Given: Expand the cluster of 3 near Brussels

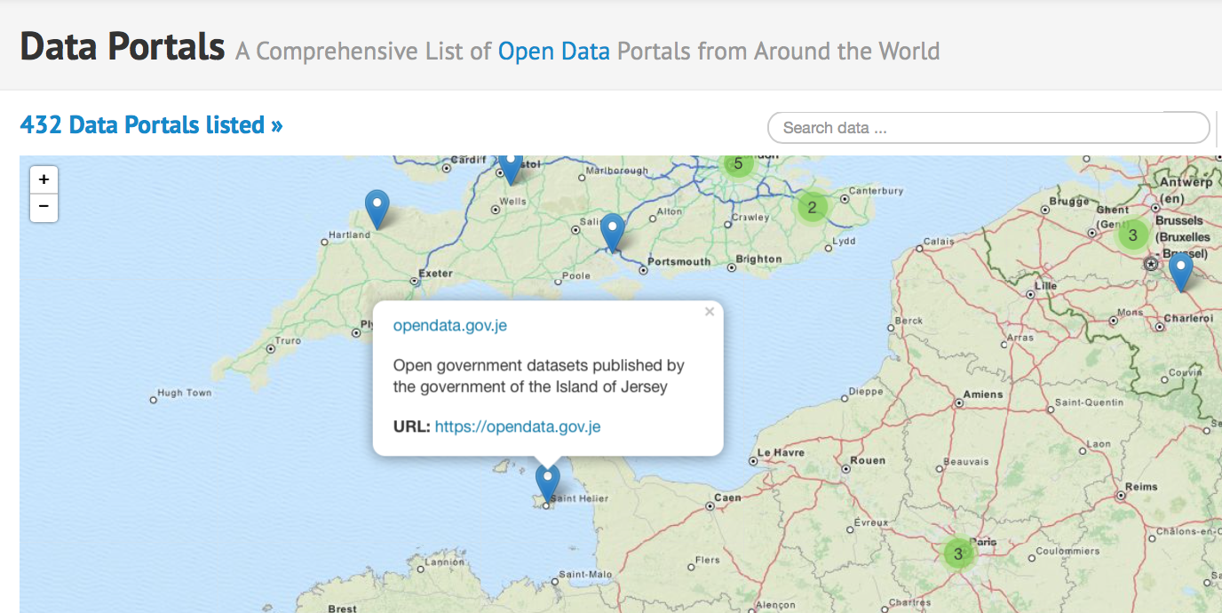Looking at the screenshot, I should (1132, 235).
